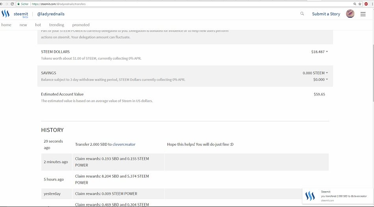Click the 'yesterday' history timestamp
The image size is (374, 207).
[52, 194]
